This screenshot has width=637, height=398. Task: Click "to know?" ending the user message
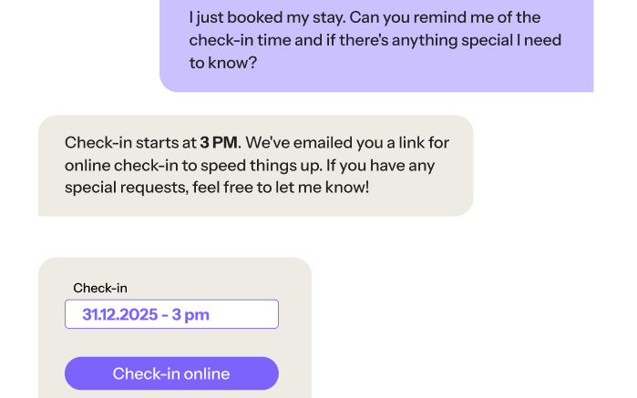(x=223, y=64)
